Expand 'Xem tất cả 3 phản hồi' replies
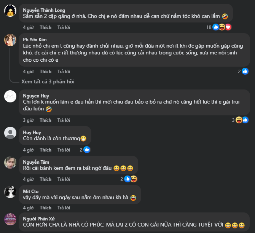255x233 pixels. click(48, 81)
